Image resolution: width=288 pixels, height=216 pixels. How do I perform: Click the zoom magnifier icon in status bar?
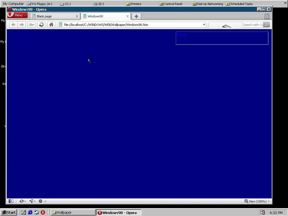(246, 201)
